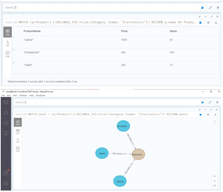This screenshot has height=192, width=223.
Task: Show upper result as Text view
Action: [7, 43]
